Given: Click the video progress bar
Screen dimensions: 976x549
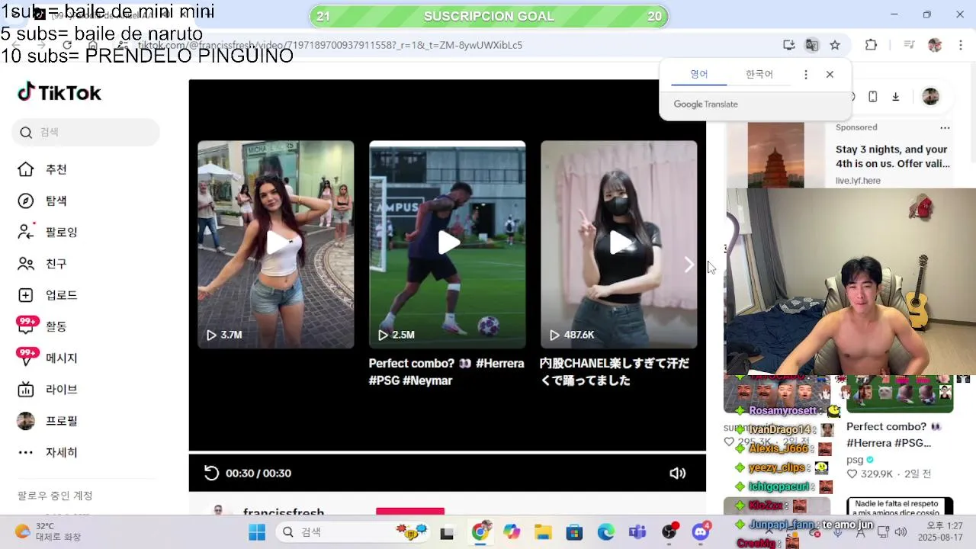Looking at the screenshot, I should [x=448, y=453].
